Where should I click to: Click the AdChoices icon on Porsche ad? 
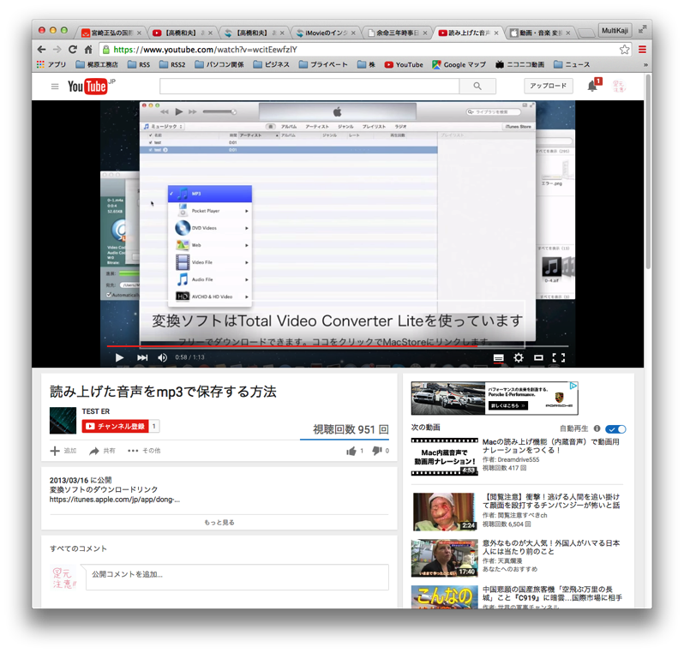(573, 386)
